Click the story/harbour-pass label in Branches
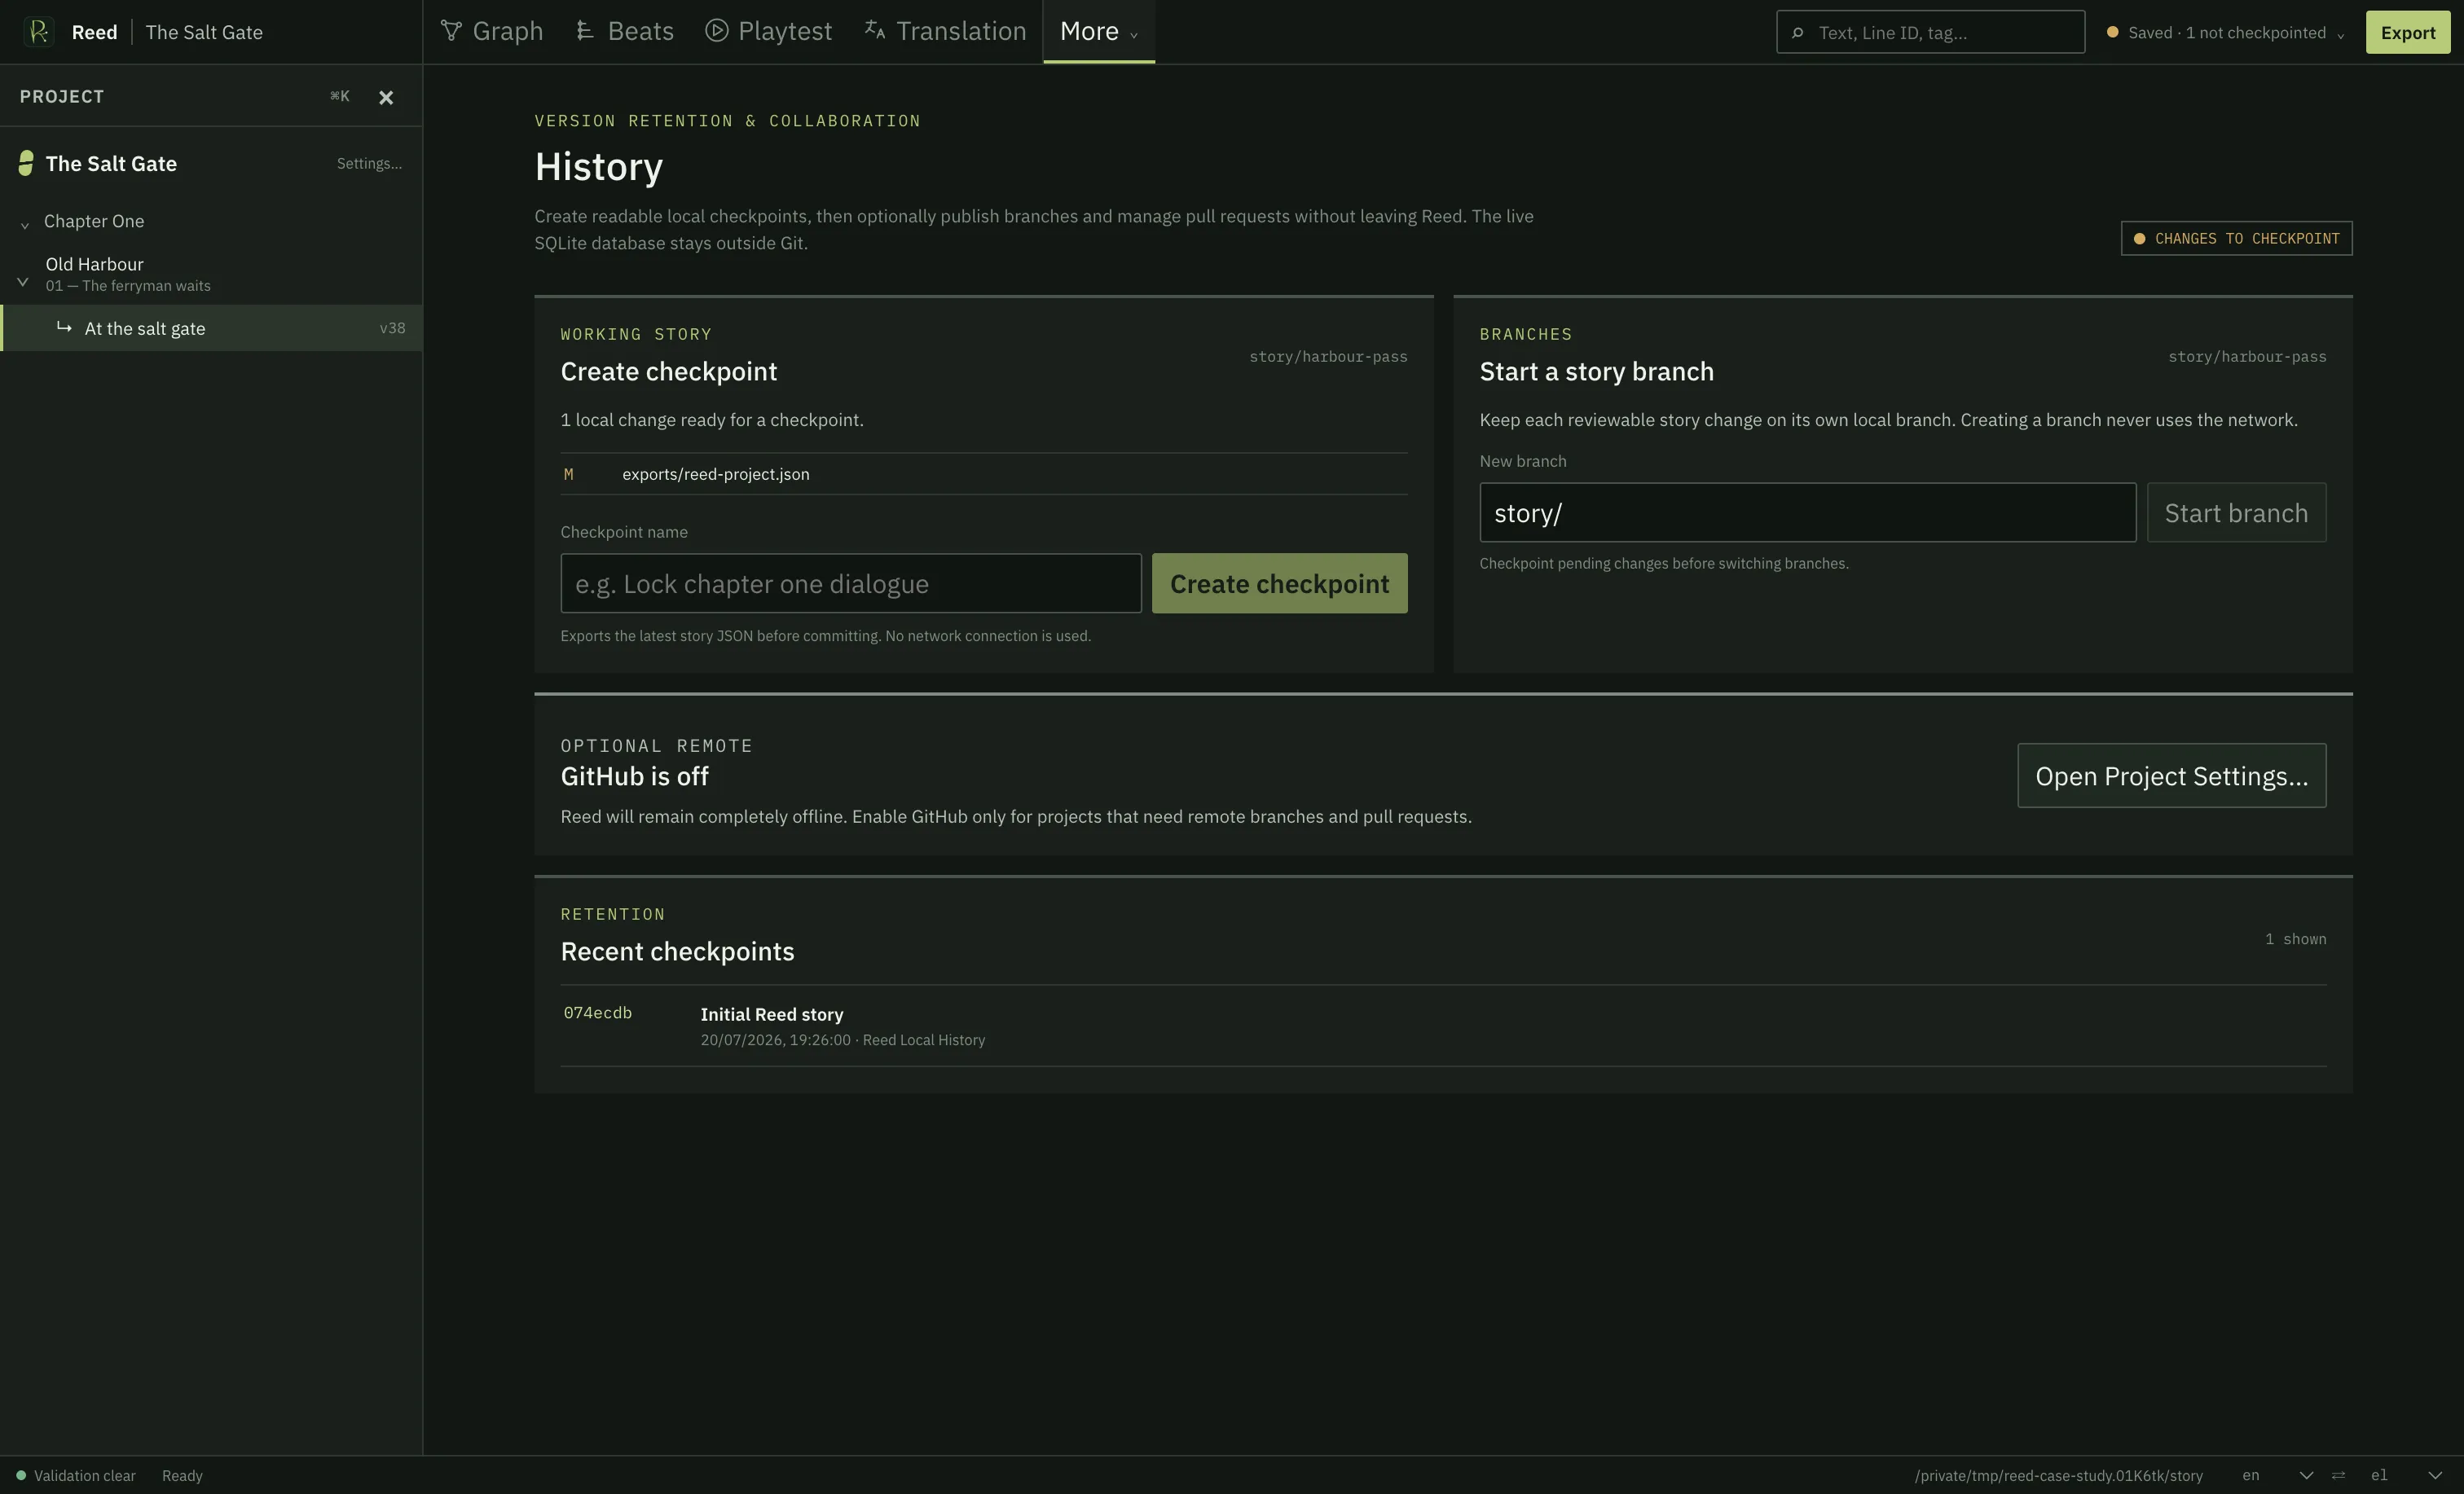The image size is (2464, 1494). [x=2247, y=356]
